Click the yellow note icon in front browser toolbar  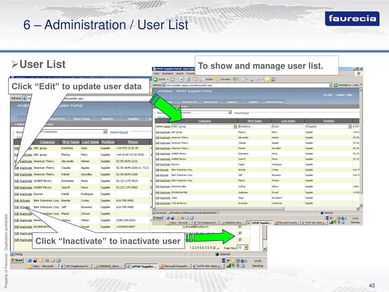point(267,79)
